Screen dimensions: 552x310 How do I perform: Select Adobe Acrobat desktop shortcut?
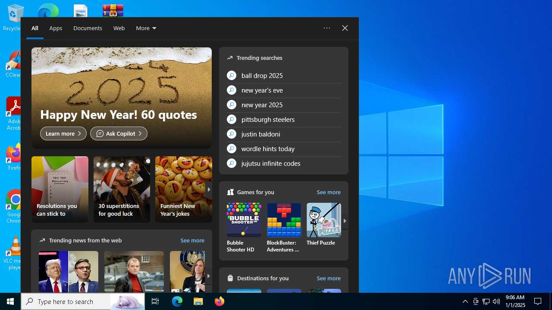tap(14, 114)
